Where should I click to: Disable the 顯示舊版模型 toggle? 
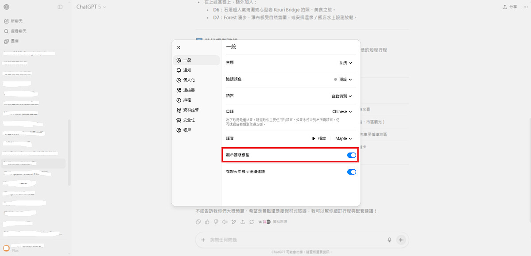(x=351, y=155)
